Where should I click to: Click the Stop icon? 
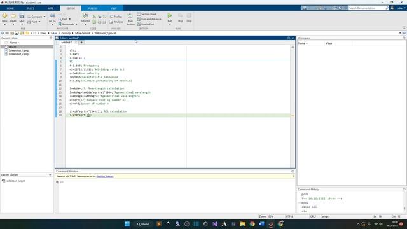point(189,16)
